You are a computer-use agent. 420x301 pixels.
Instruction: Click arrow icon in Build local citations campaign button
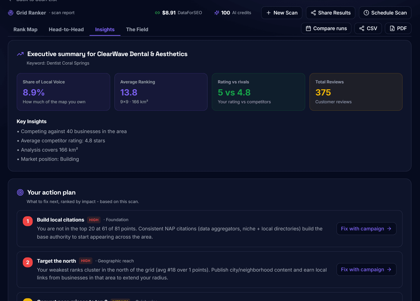[x=389, y=229]
